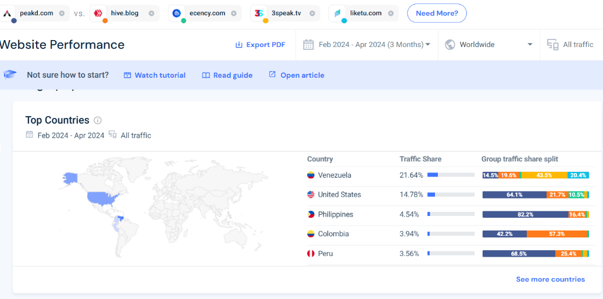
Task: Click the Need More? button
Action: pyautogui.click(x=437, y=13)
